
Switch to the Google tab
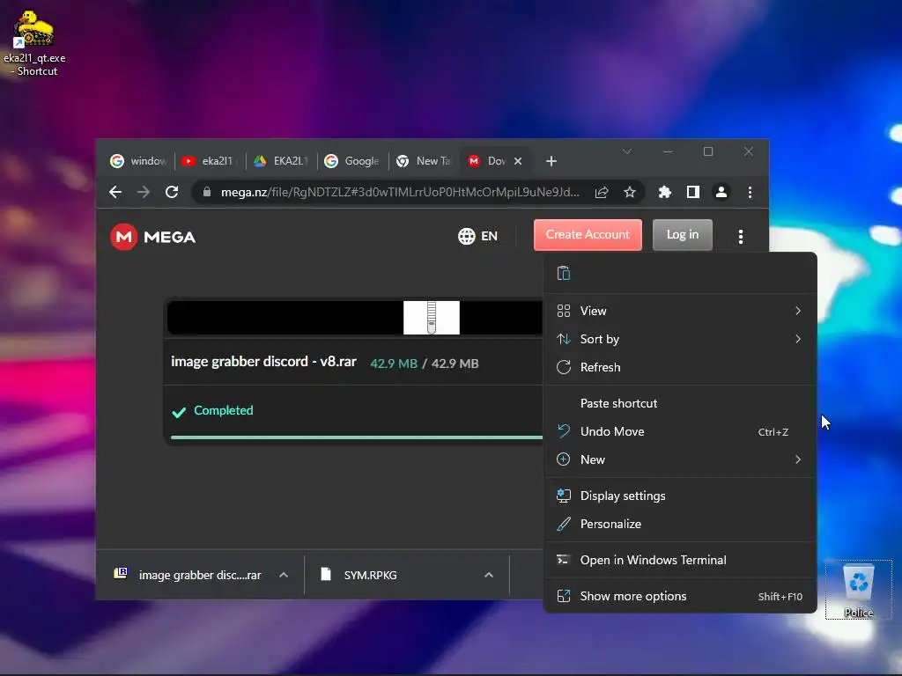coord(352,161)
